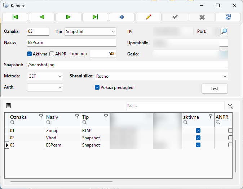This screenshot has height=189, width=243.
Task: Open Metoda dropdown showing GET
Action: [45, 76]
